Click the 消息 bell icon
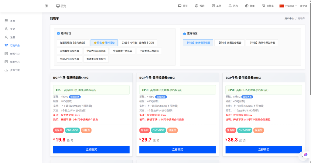This screenshot has height=163, width=311. pos(230,6)
